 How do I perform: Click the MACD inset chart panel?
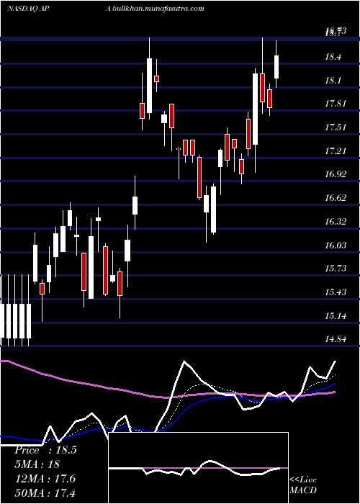point(198,468)
